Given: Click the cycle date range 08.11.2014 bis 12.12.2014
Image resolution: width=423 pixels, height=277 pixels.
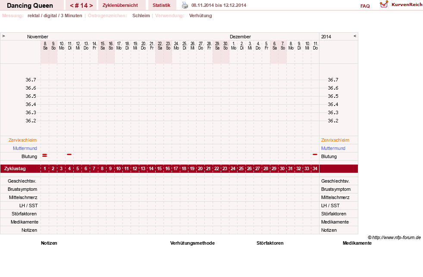Looking at the screenshot, I should point(219,5).
